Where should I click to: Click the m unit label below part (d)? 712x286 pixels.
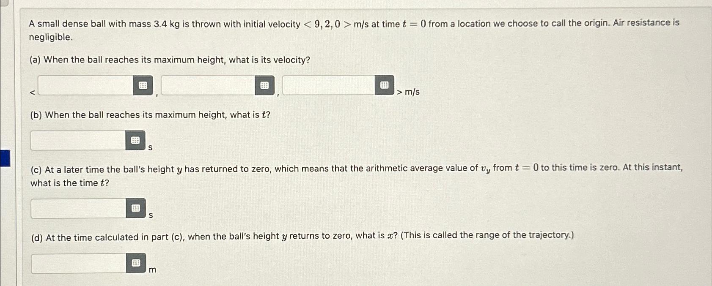coord(152,270)
